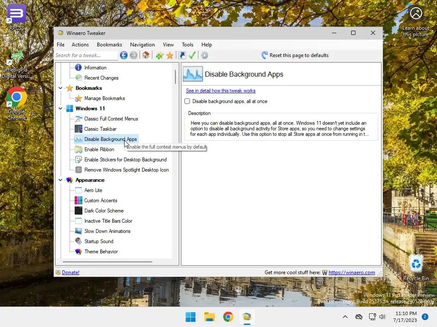This screenshot has width=437, height=327.
Task: Select the LittleBigPlanet desktop shortcut
Action: [17, 65]
